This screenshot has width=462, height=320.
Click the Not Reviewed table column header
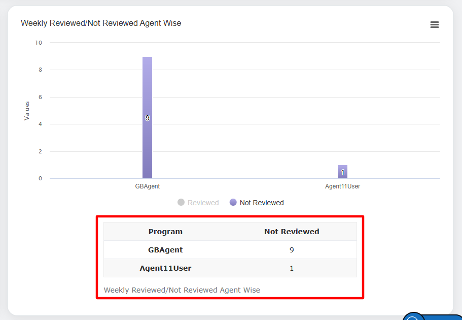coord(292,232)
